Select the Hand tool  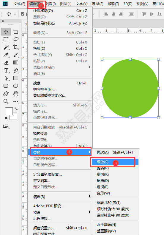pos(15,94)
